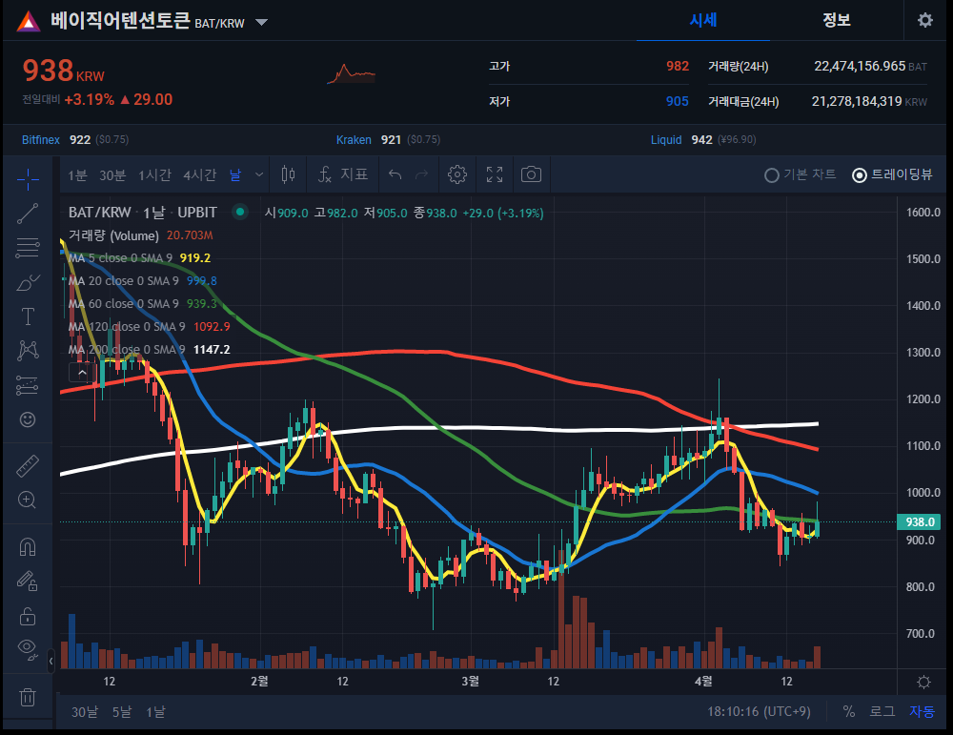Select the ruler measure tool
The height and width of the screenshot is (735, 953).
(x=28, y=465)
